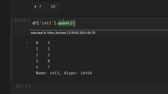Click the value 10 in the top table
168x94 pixels.
pyautogui.click(x=53, y=7)
